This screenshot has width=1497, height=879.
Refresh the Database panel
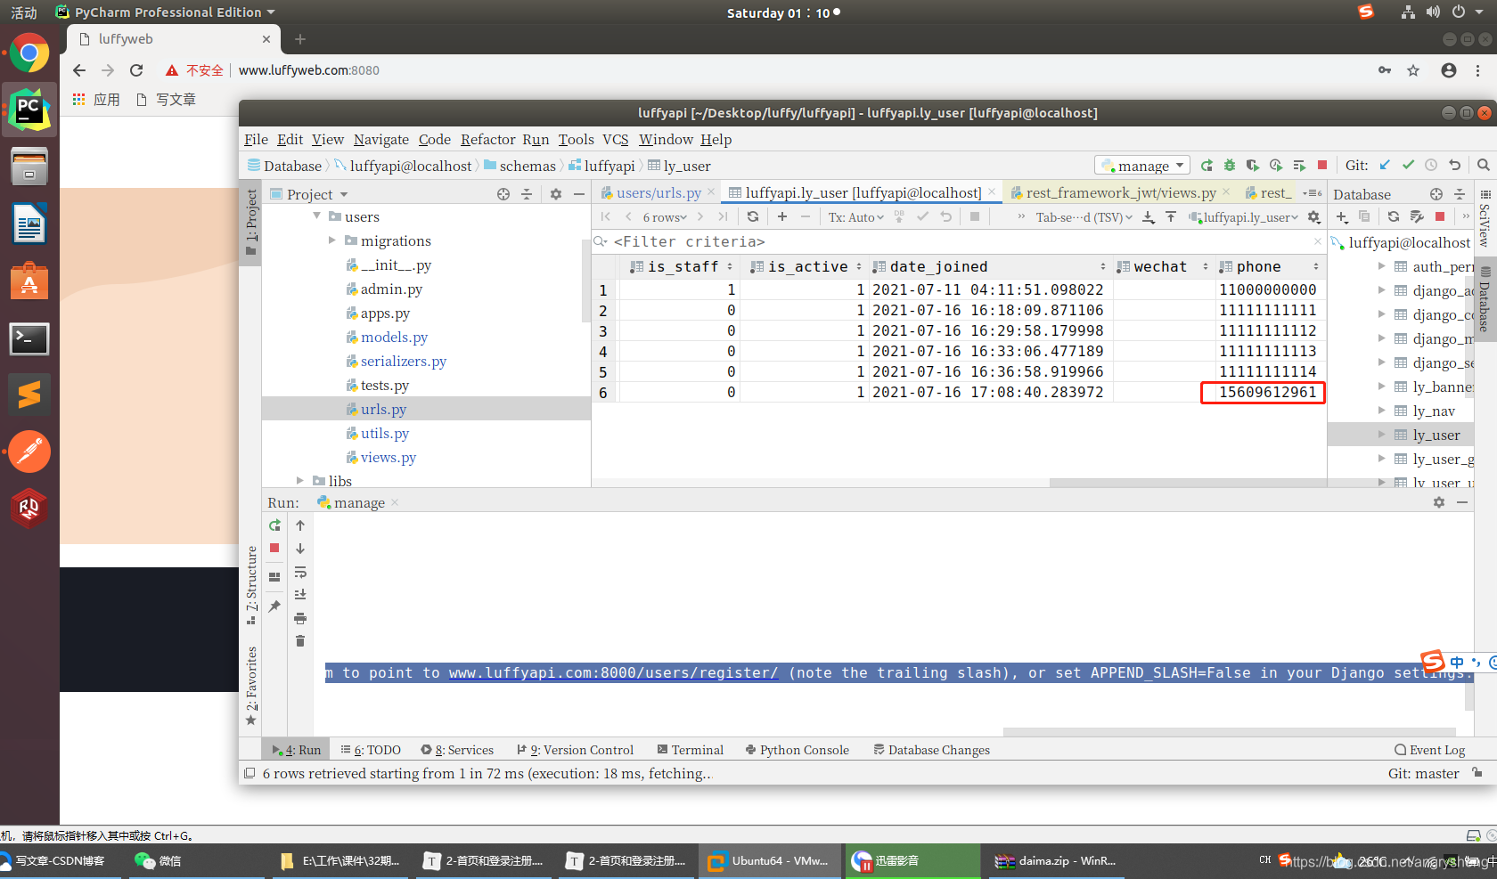(1394, 216)
